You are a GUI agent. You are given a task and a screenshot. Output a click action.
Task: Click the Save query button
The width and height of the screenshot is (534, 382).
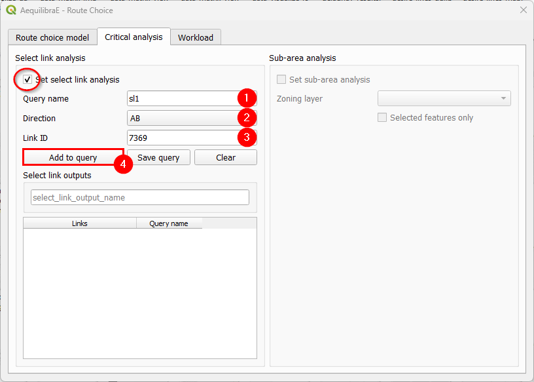pos(158,157)
